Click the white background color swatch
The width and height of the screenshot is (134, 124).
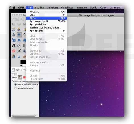coord(25,65)
